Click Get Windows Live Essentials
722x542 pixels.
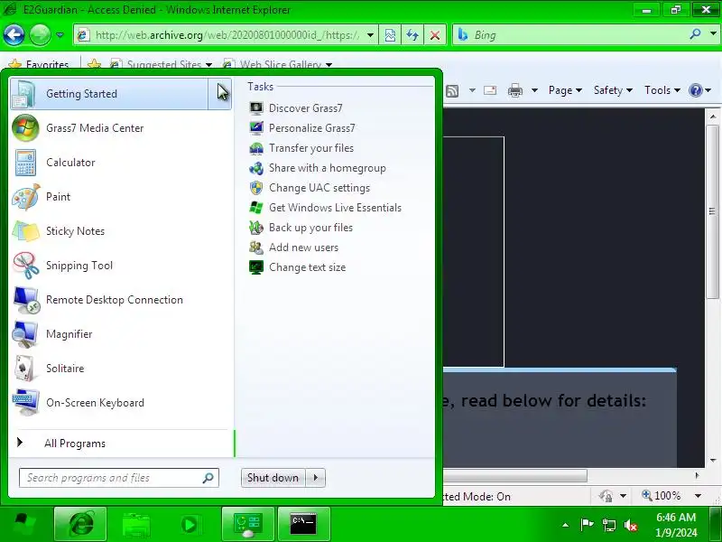tap(325, 208)
